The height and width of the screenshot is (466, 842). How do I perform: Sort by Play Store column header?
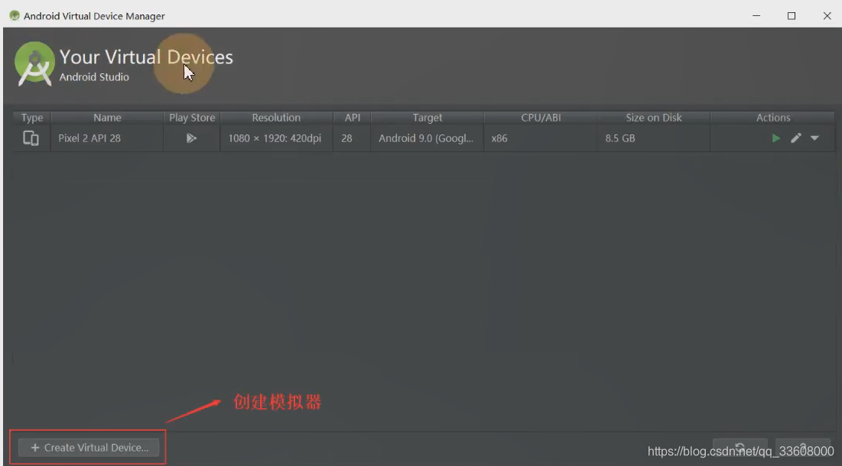click(x=192, y=118)
